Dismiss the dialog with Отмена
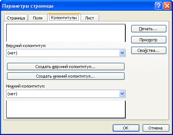 pos(156,128)
